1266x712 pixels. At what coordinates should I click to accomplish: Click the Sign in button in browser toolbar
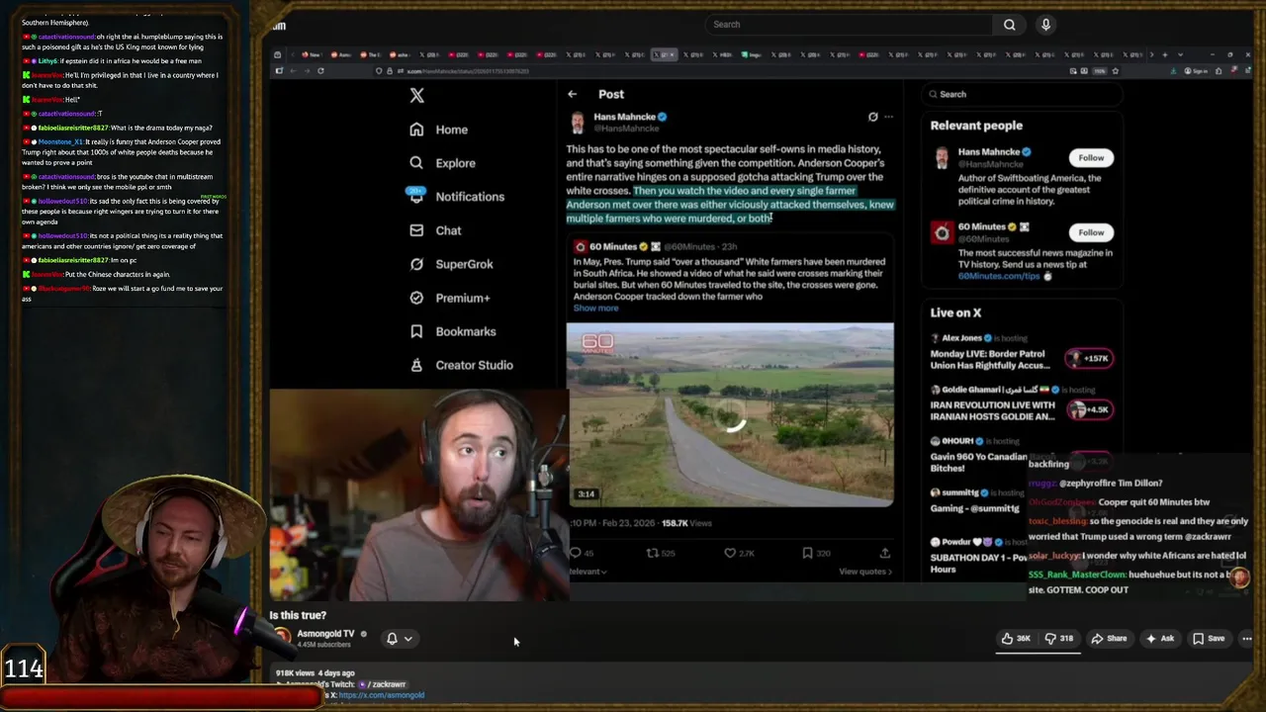(x=1198, y=71)
